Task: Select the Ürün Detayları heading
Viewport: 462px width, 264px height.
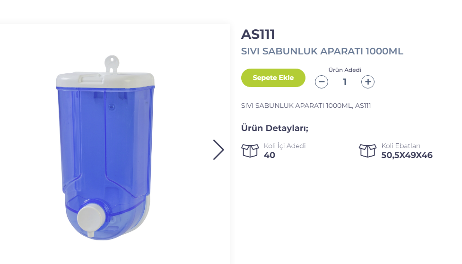Action: click(275, 128)
